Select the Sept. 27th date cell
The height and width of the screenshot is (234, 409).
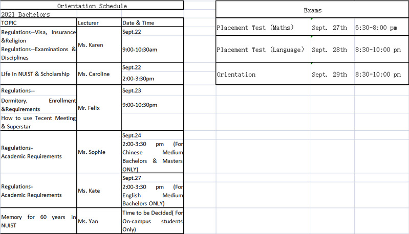coord(332,28)
